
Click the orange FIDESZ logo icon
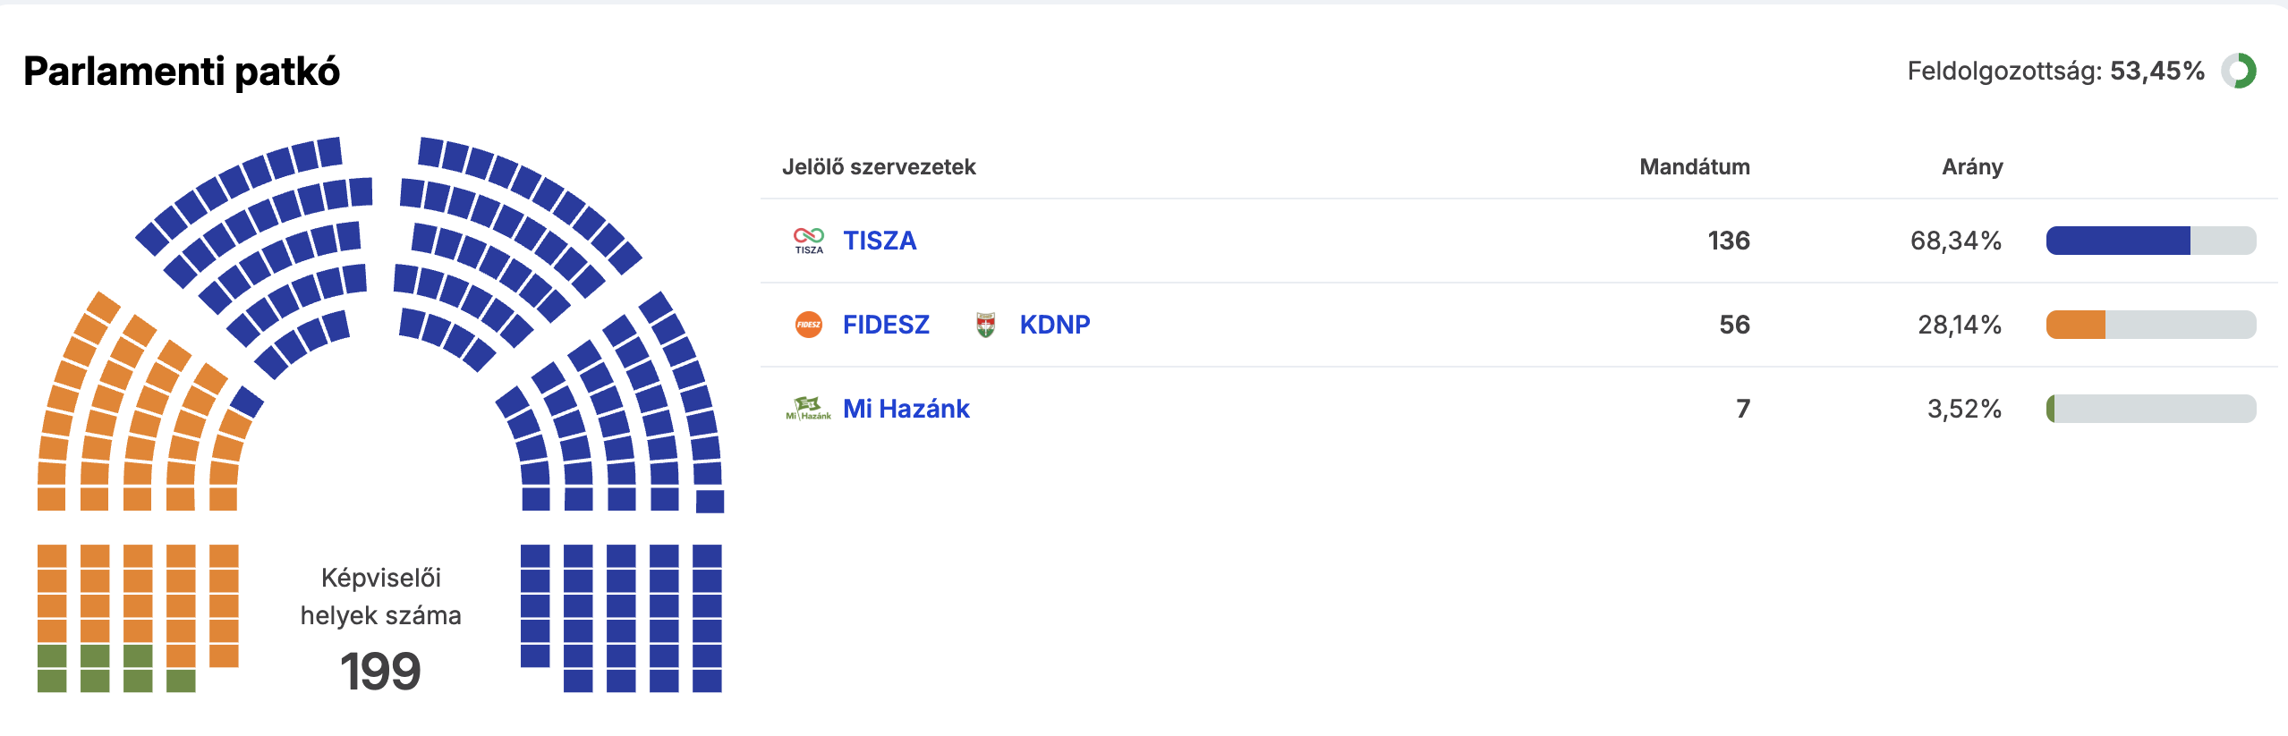click(808, 325)
